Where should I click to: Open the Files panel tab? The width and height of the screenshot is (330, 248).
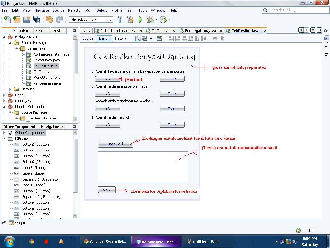click(x=24, y=31)
